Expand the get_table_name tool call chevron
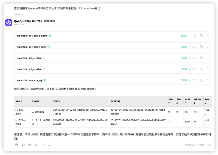Screen dimensions: 218x155 (208, 36)
